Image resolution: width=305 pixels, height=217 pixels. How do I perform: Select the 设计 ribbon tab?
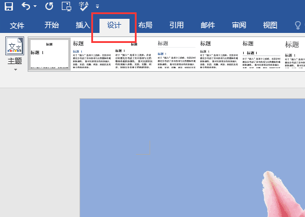(x=114, y=25)
